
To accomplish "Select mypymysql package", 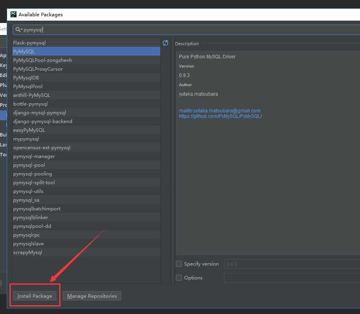I will click(86, 139).
